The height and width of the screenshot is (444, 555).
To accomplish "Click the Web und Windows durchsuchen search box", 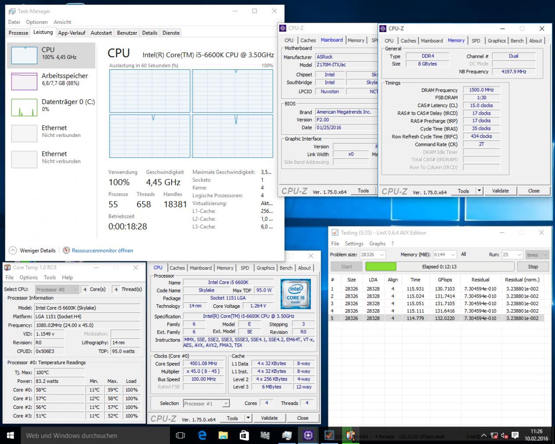I will click(95, 435).
